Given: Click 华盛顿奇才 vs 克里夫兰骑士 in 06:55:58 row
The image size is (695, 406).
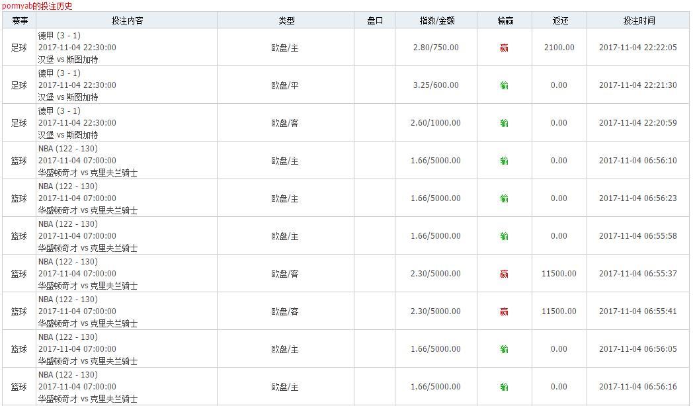Looking at the screenshot, I should [88, 248].
